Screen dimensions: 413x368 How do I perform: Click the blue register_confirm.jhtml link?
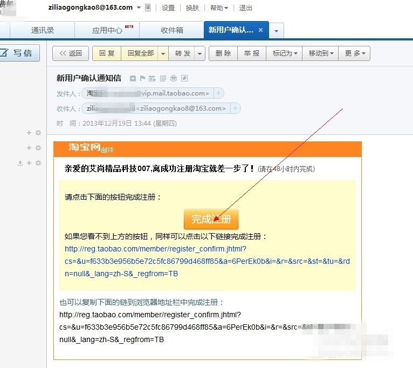(207, 261)
